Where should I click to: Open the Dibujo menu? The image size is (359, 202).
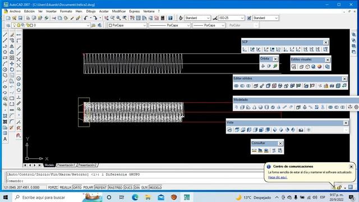(x=91, y=11)
